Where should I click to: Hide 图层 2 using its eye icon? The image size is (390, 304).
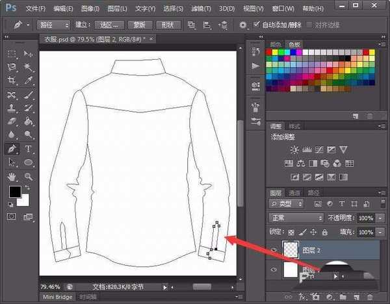(275, 248)
